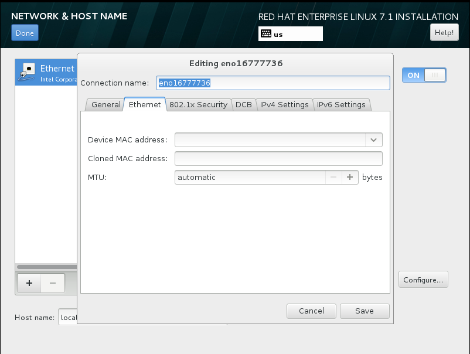Increase MTU with the plus stepper
This screenshot has width=470, height=354.
click(350, 177)
